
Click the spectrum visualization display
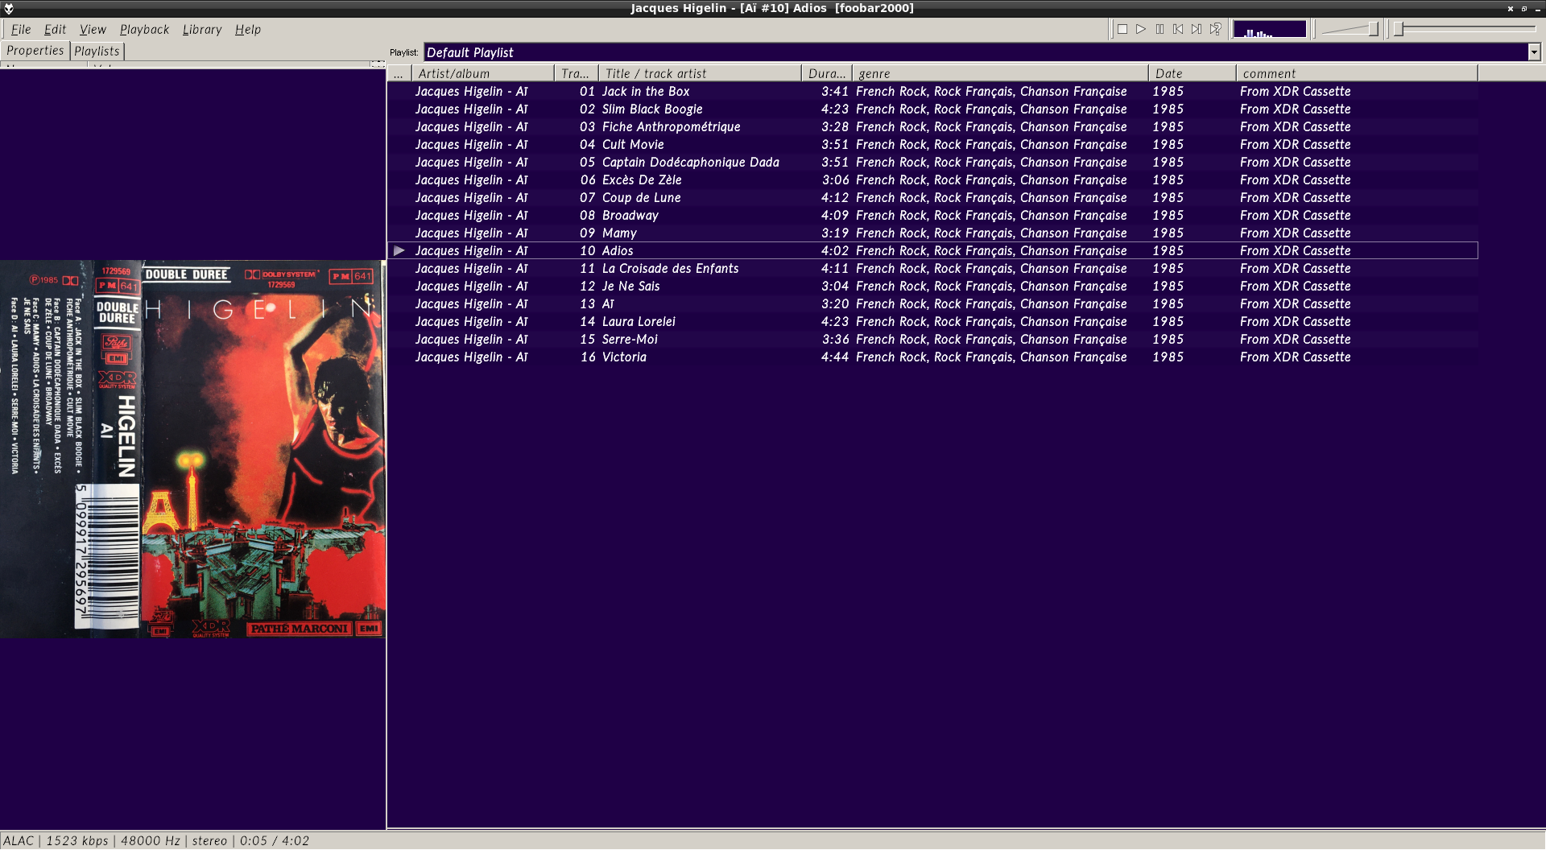(1270, 29)
